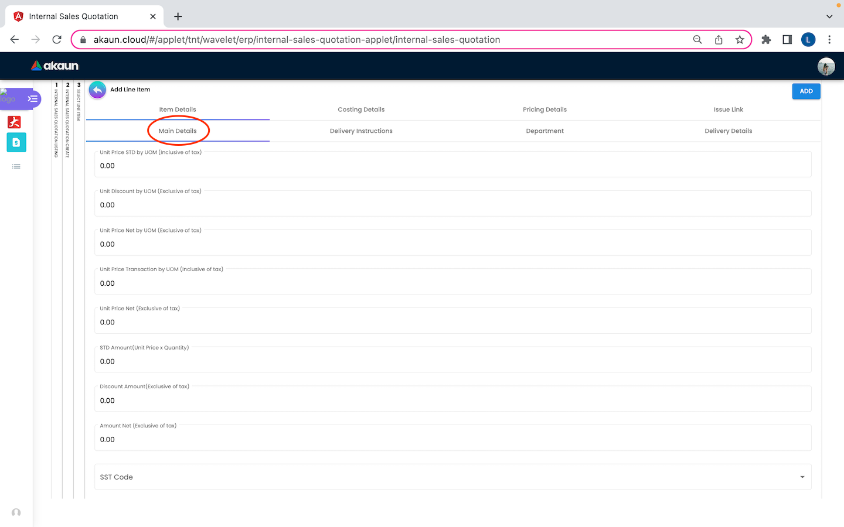Image resolution: width=844 pixels, height=527 pixels.
Task: Click the blue back arrow icon
Action: click(97, 90)
